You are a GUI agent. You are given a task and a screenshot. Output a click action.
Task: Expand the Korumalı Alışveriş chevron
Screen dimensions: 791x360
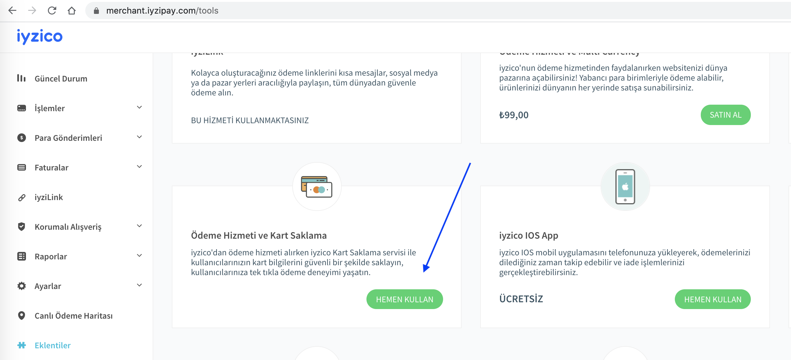coord(139,226)
